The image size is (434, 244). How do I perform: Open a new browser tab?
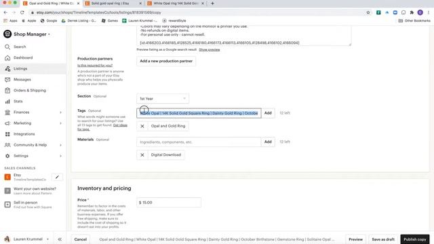212,3
